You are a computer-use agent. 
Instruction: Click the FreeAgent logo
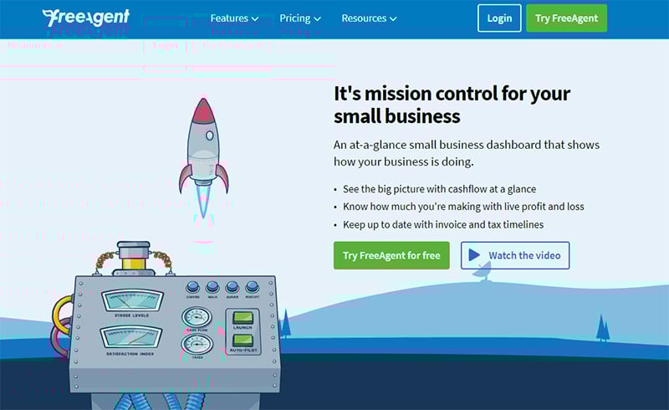point(85,18)
